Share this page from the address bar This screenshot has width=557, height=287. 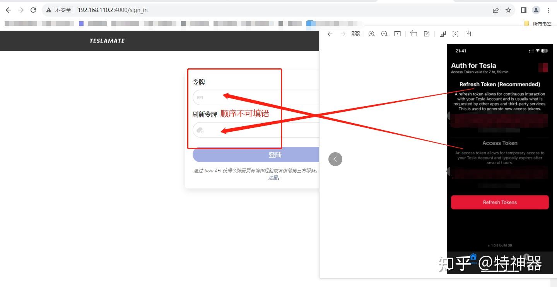(496, 10)
